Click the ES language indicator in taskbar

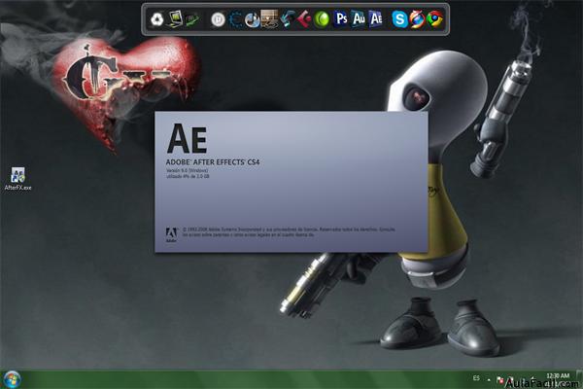pyautogui.click(x=476, y=378)
